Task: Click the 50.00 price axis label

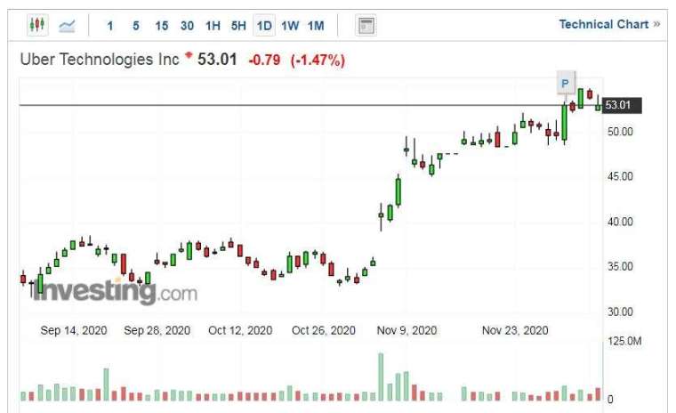Action: (x=620, y=132)
